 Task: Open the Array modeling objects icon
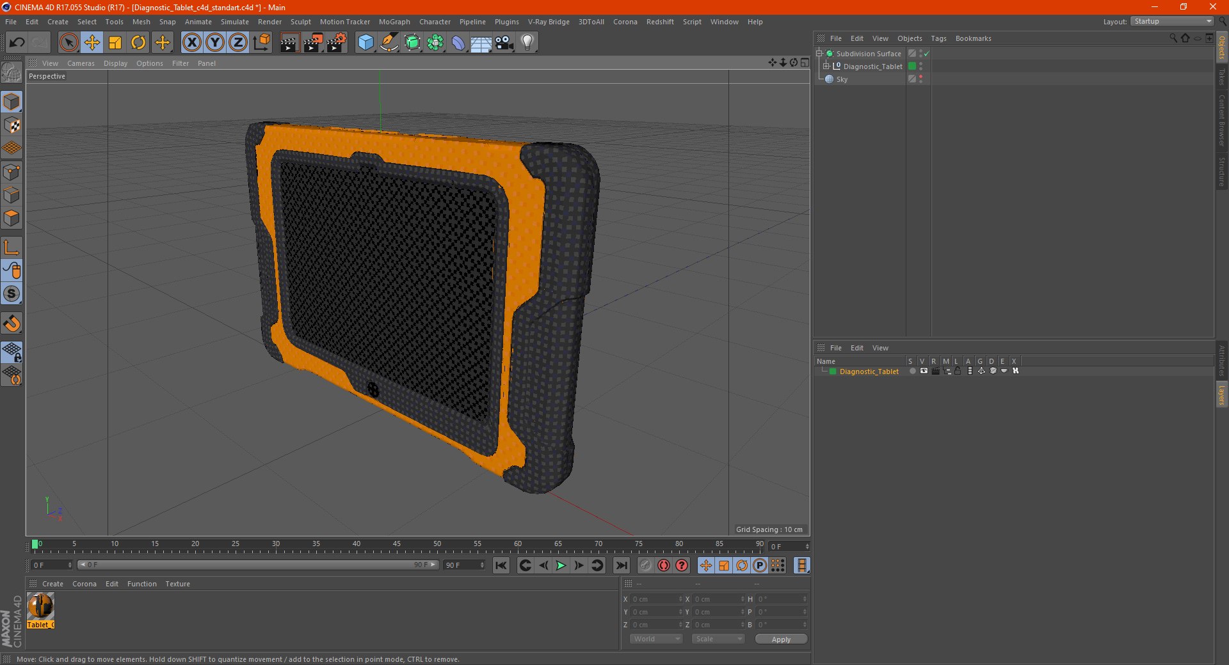tap(435, 43)
